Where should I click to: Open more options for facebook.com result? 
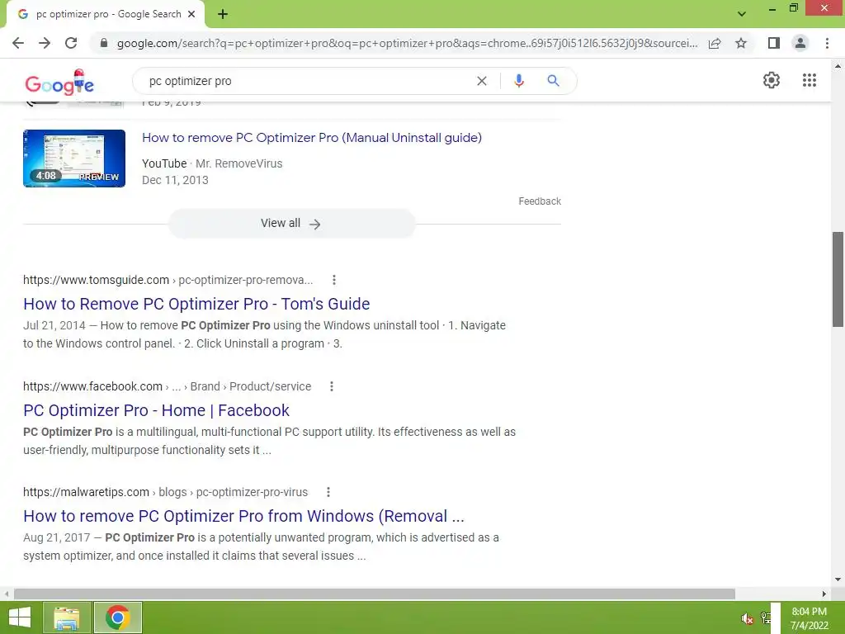332,386
